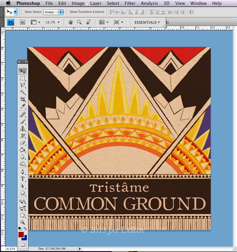
Task: Click the Align Top Edges button
Action: (111, 12)
